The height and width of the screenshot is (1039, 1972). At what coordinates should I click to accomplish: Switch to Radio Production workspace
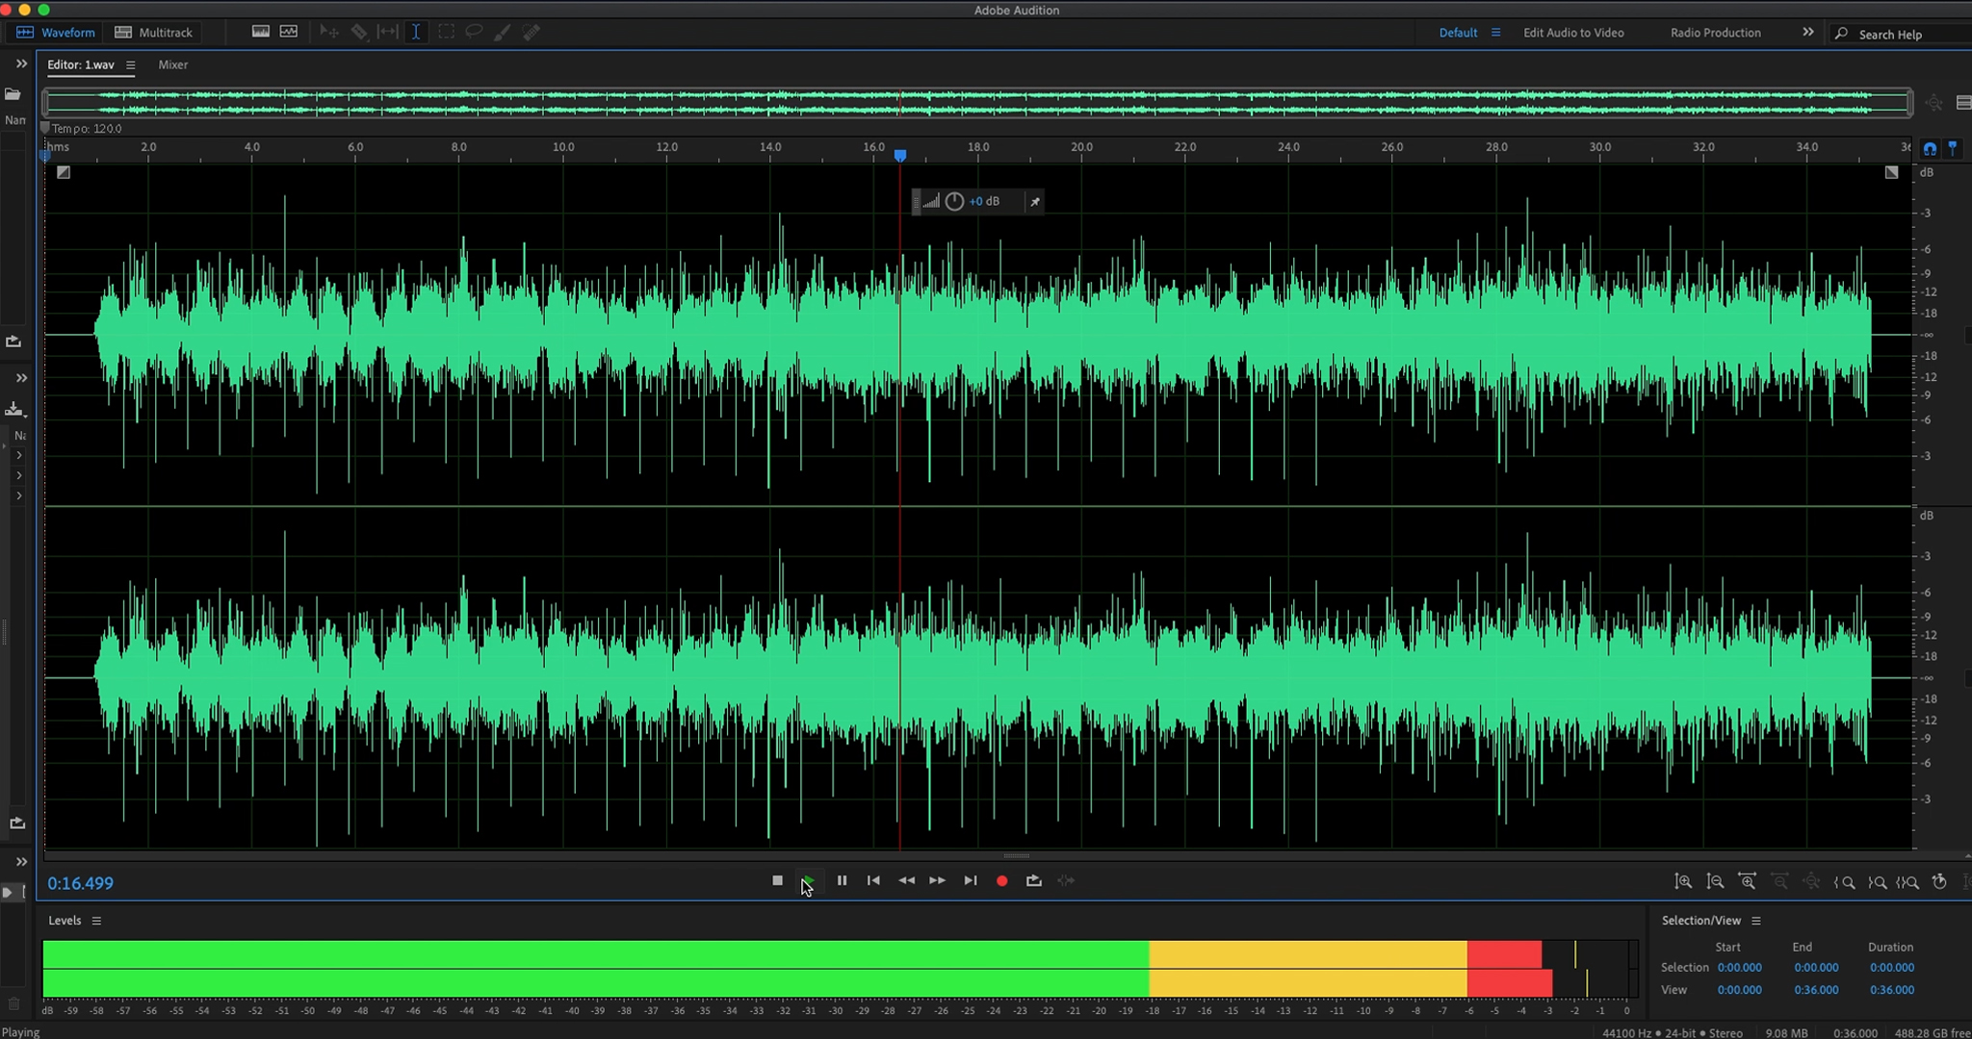[x=1715, y=32]
